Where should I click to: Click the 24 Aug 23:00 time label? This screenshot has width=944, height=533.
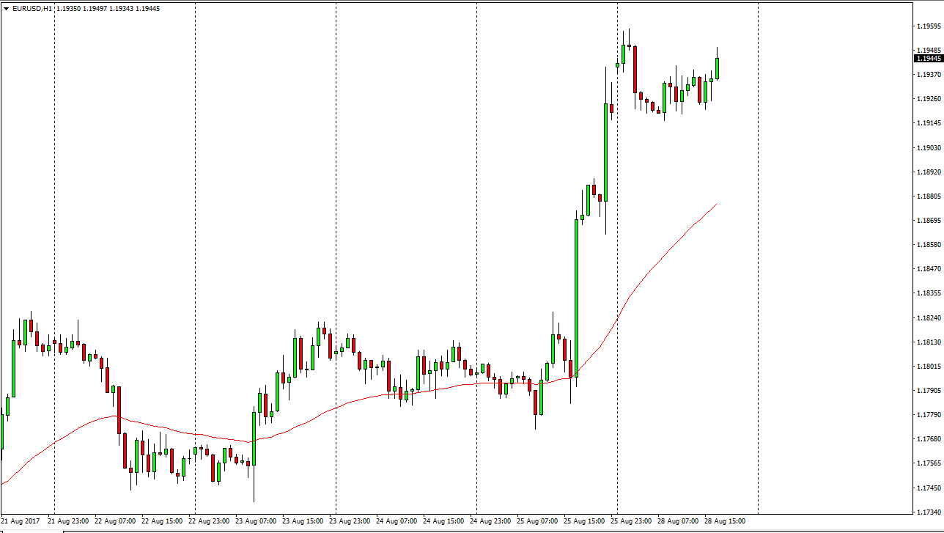click(x=490, y=521)
